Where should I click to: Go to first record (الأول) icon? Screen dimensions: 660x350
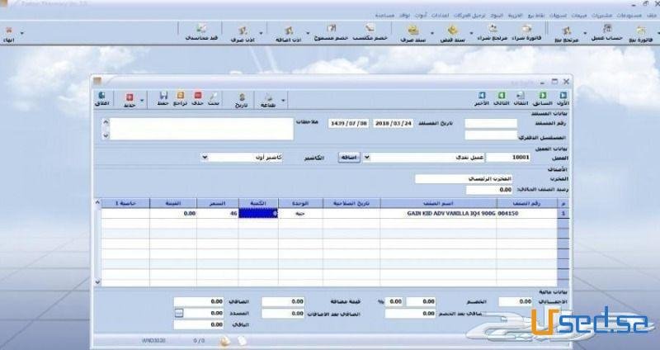563,98
